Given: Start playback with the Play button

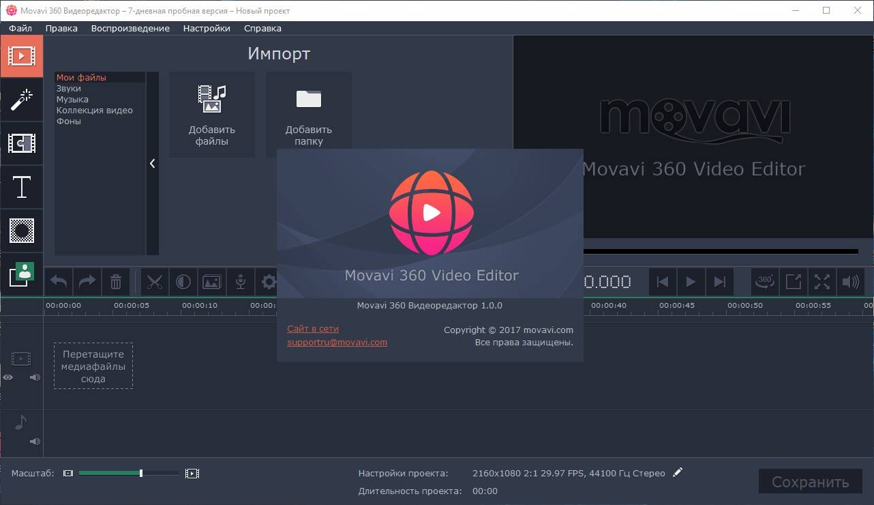Looking at the screenshot, I should click(x=691, y=282).
